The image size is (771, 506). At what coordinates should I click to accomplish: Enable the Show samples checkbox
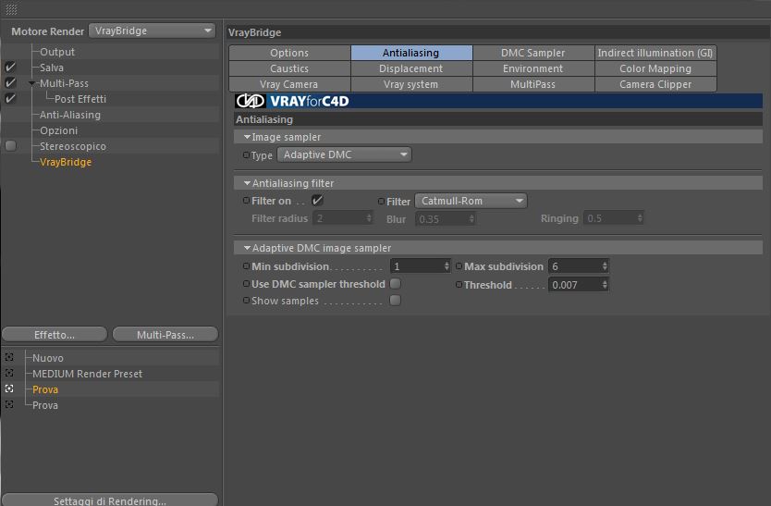395,300
